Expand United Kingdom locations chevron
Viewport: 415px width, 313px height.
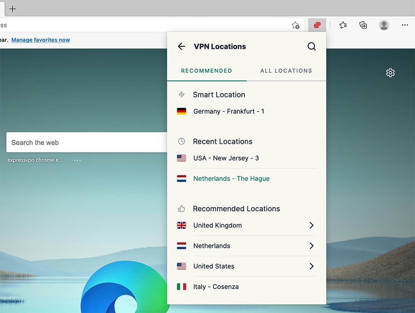point(312,225)
